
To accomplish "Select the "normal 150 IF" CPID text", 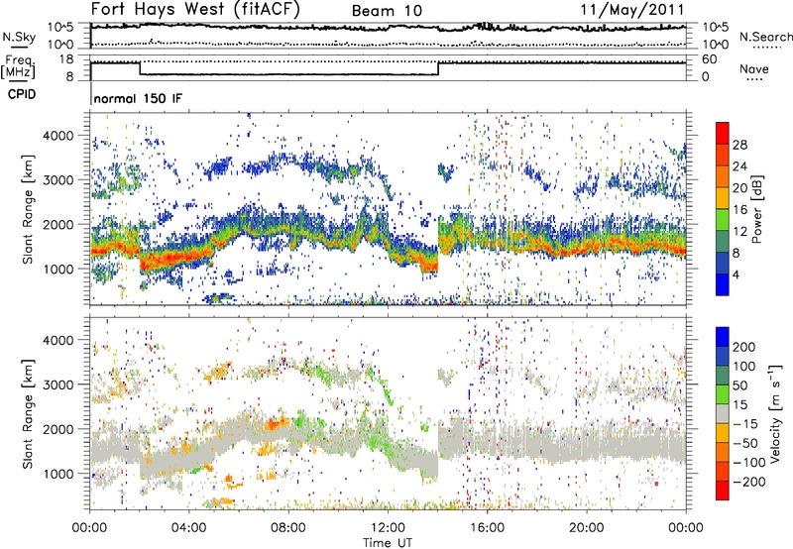I will 138,98.
